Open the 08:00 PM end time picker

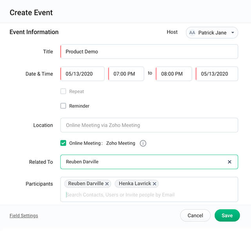(x=174, y=74)
